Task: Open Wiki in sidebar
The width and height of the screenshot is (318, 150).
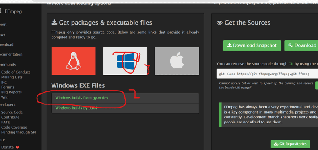Action: click(5, 97)
